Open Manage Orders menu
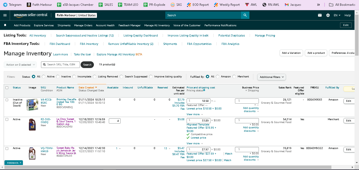Image resolution: width=359 pixels, height=170 pixels. 83,25
